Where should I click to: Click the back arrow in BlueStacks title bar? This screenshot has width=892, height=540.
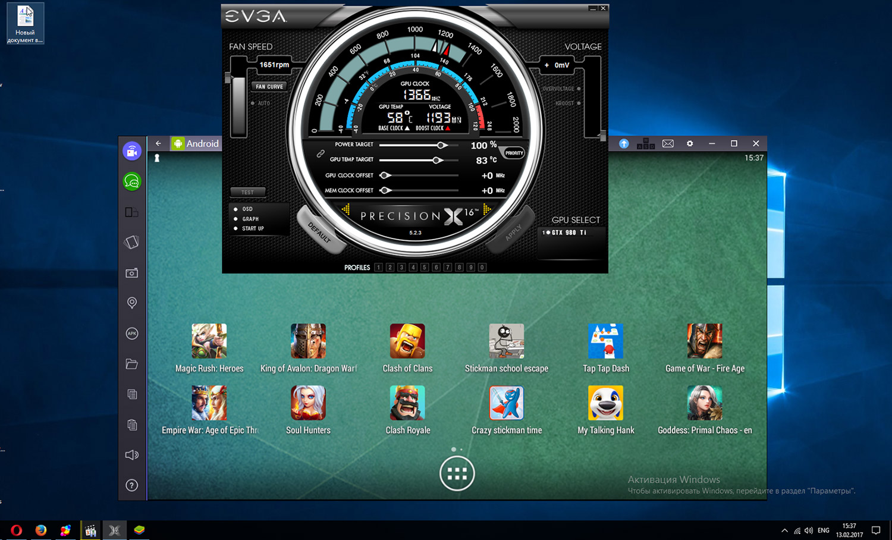point(158,143)
